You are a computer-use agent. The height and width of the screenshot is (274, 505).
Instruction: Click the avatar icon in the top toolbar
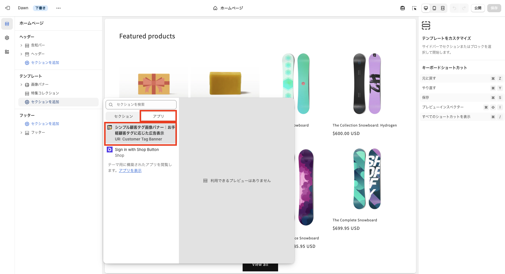pos(402,8)
